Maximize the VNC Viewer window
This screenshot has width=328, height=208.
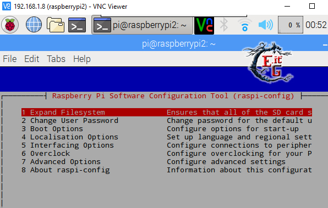click(x=312, y=6)
